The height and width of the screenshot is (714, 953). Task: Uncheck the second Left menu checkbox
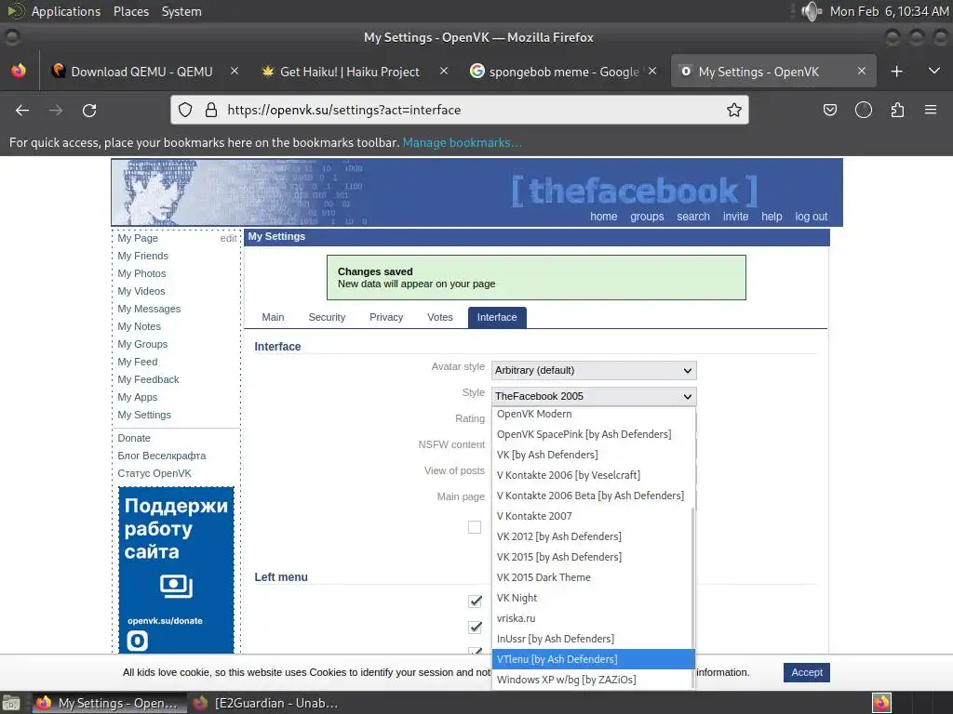(475, 628)
